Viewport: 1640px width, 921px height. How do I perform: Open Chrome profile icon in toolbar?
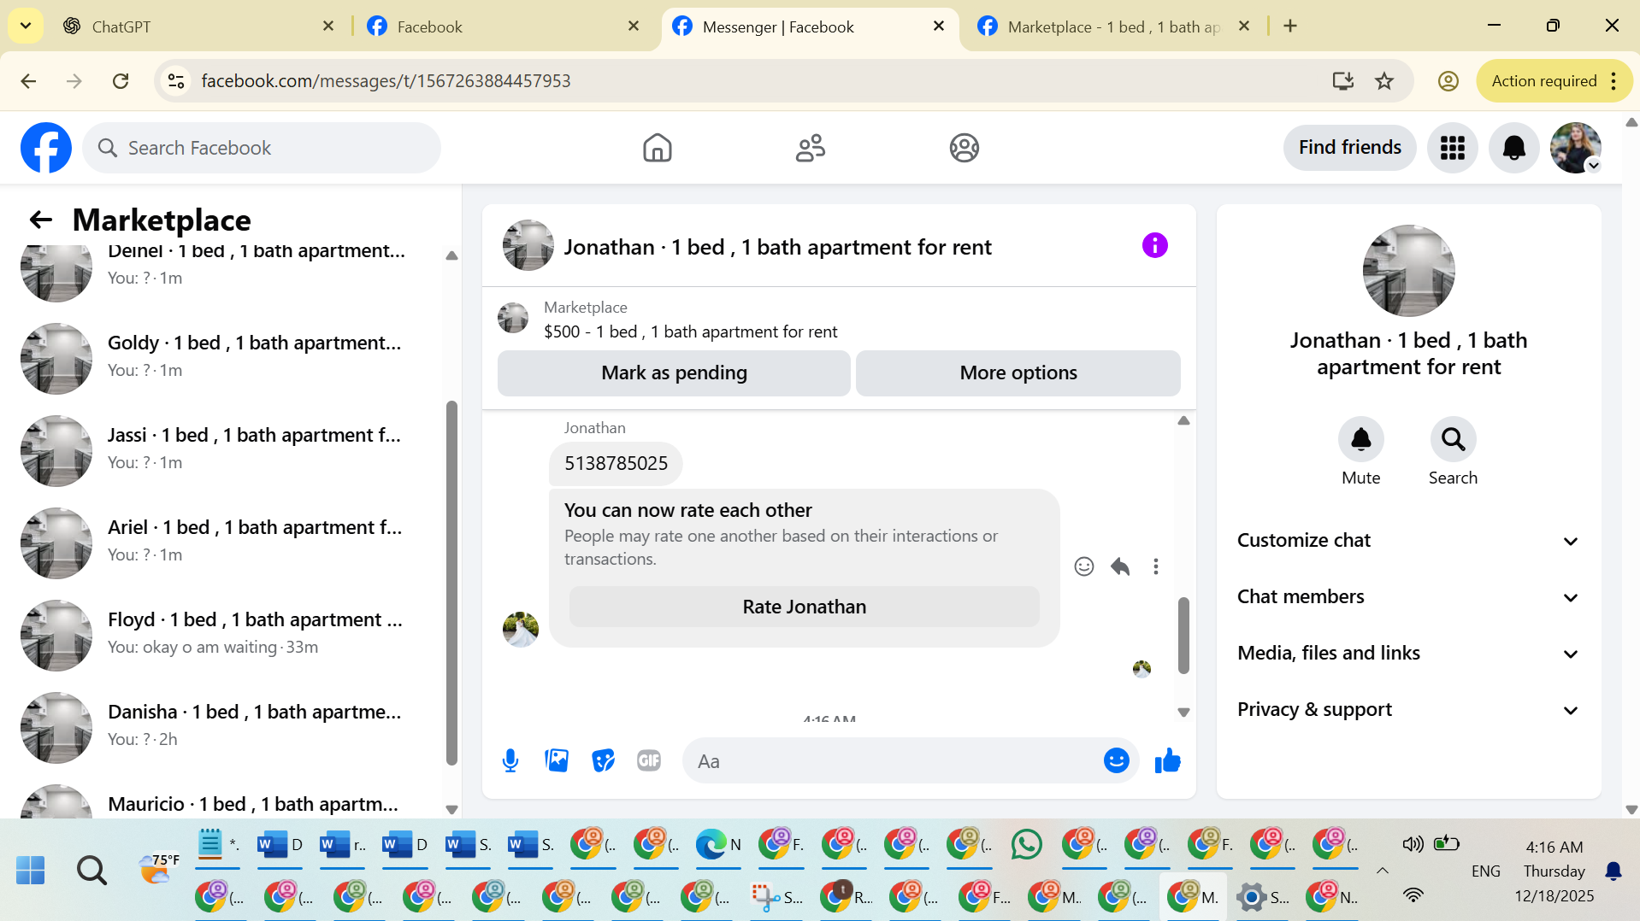pos(1448,81)
